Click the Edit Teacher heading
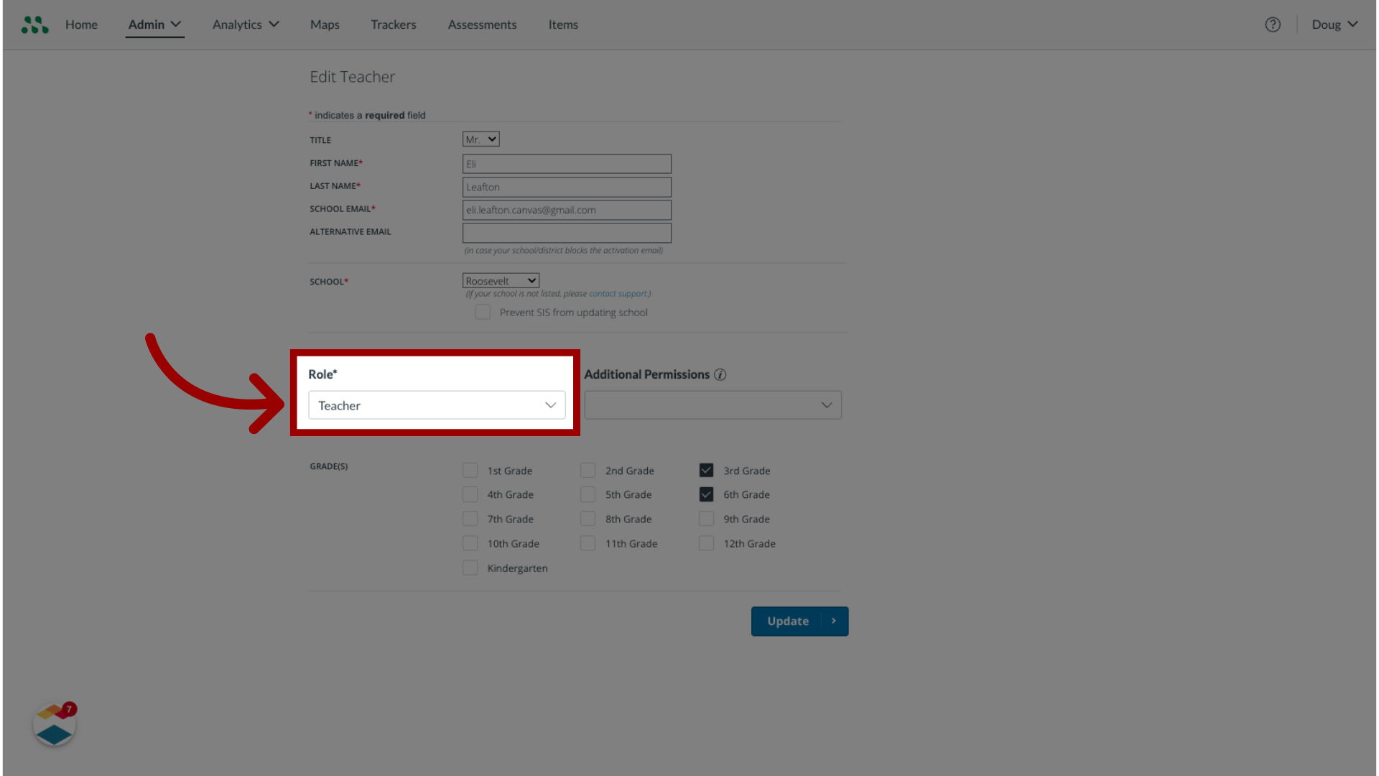 (352, 77)
